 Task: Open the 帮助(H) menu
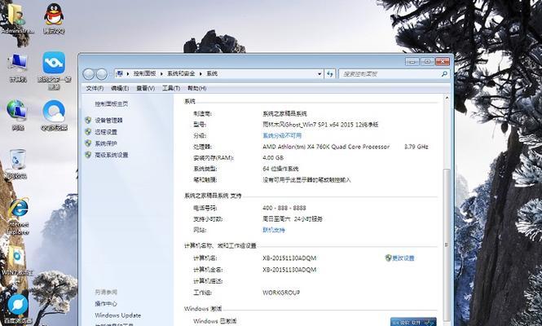pyautogui.click(x=197, y=88)
